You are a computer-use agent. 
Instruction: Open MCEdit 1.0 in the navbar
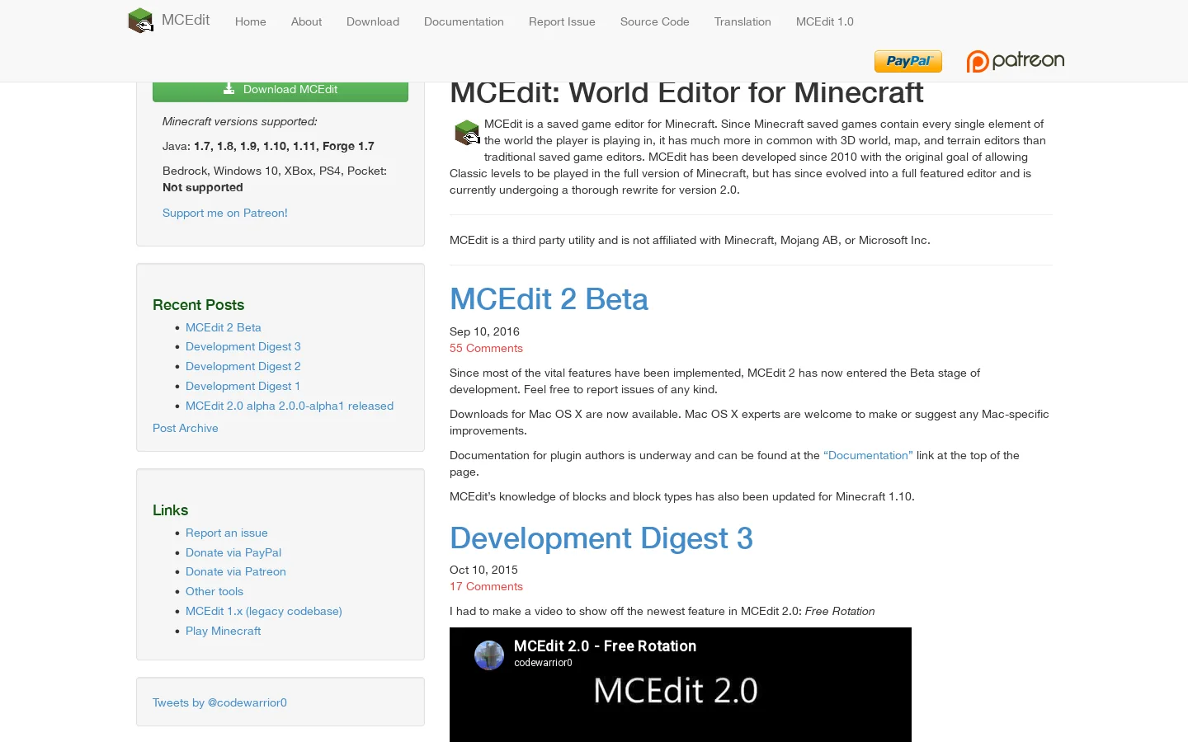coord(825,21)
